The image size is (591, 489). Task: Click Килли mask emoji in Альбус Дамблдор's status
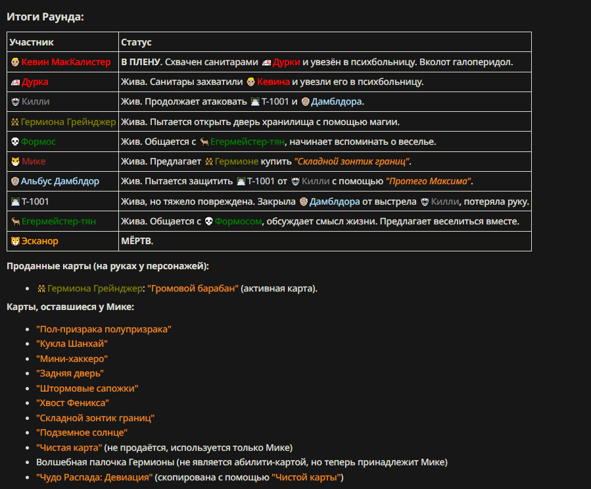[x=296, y=182]
